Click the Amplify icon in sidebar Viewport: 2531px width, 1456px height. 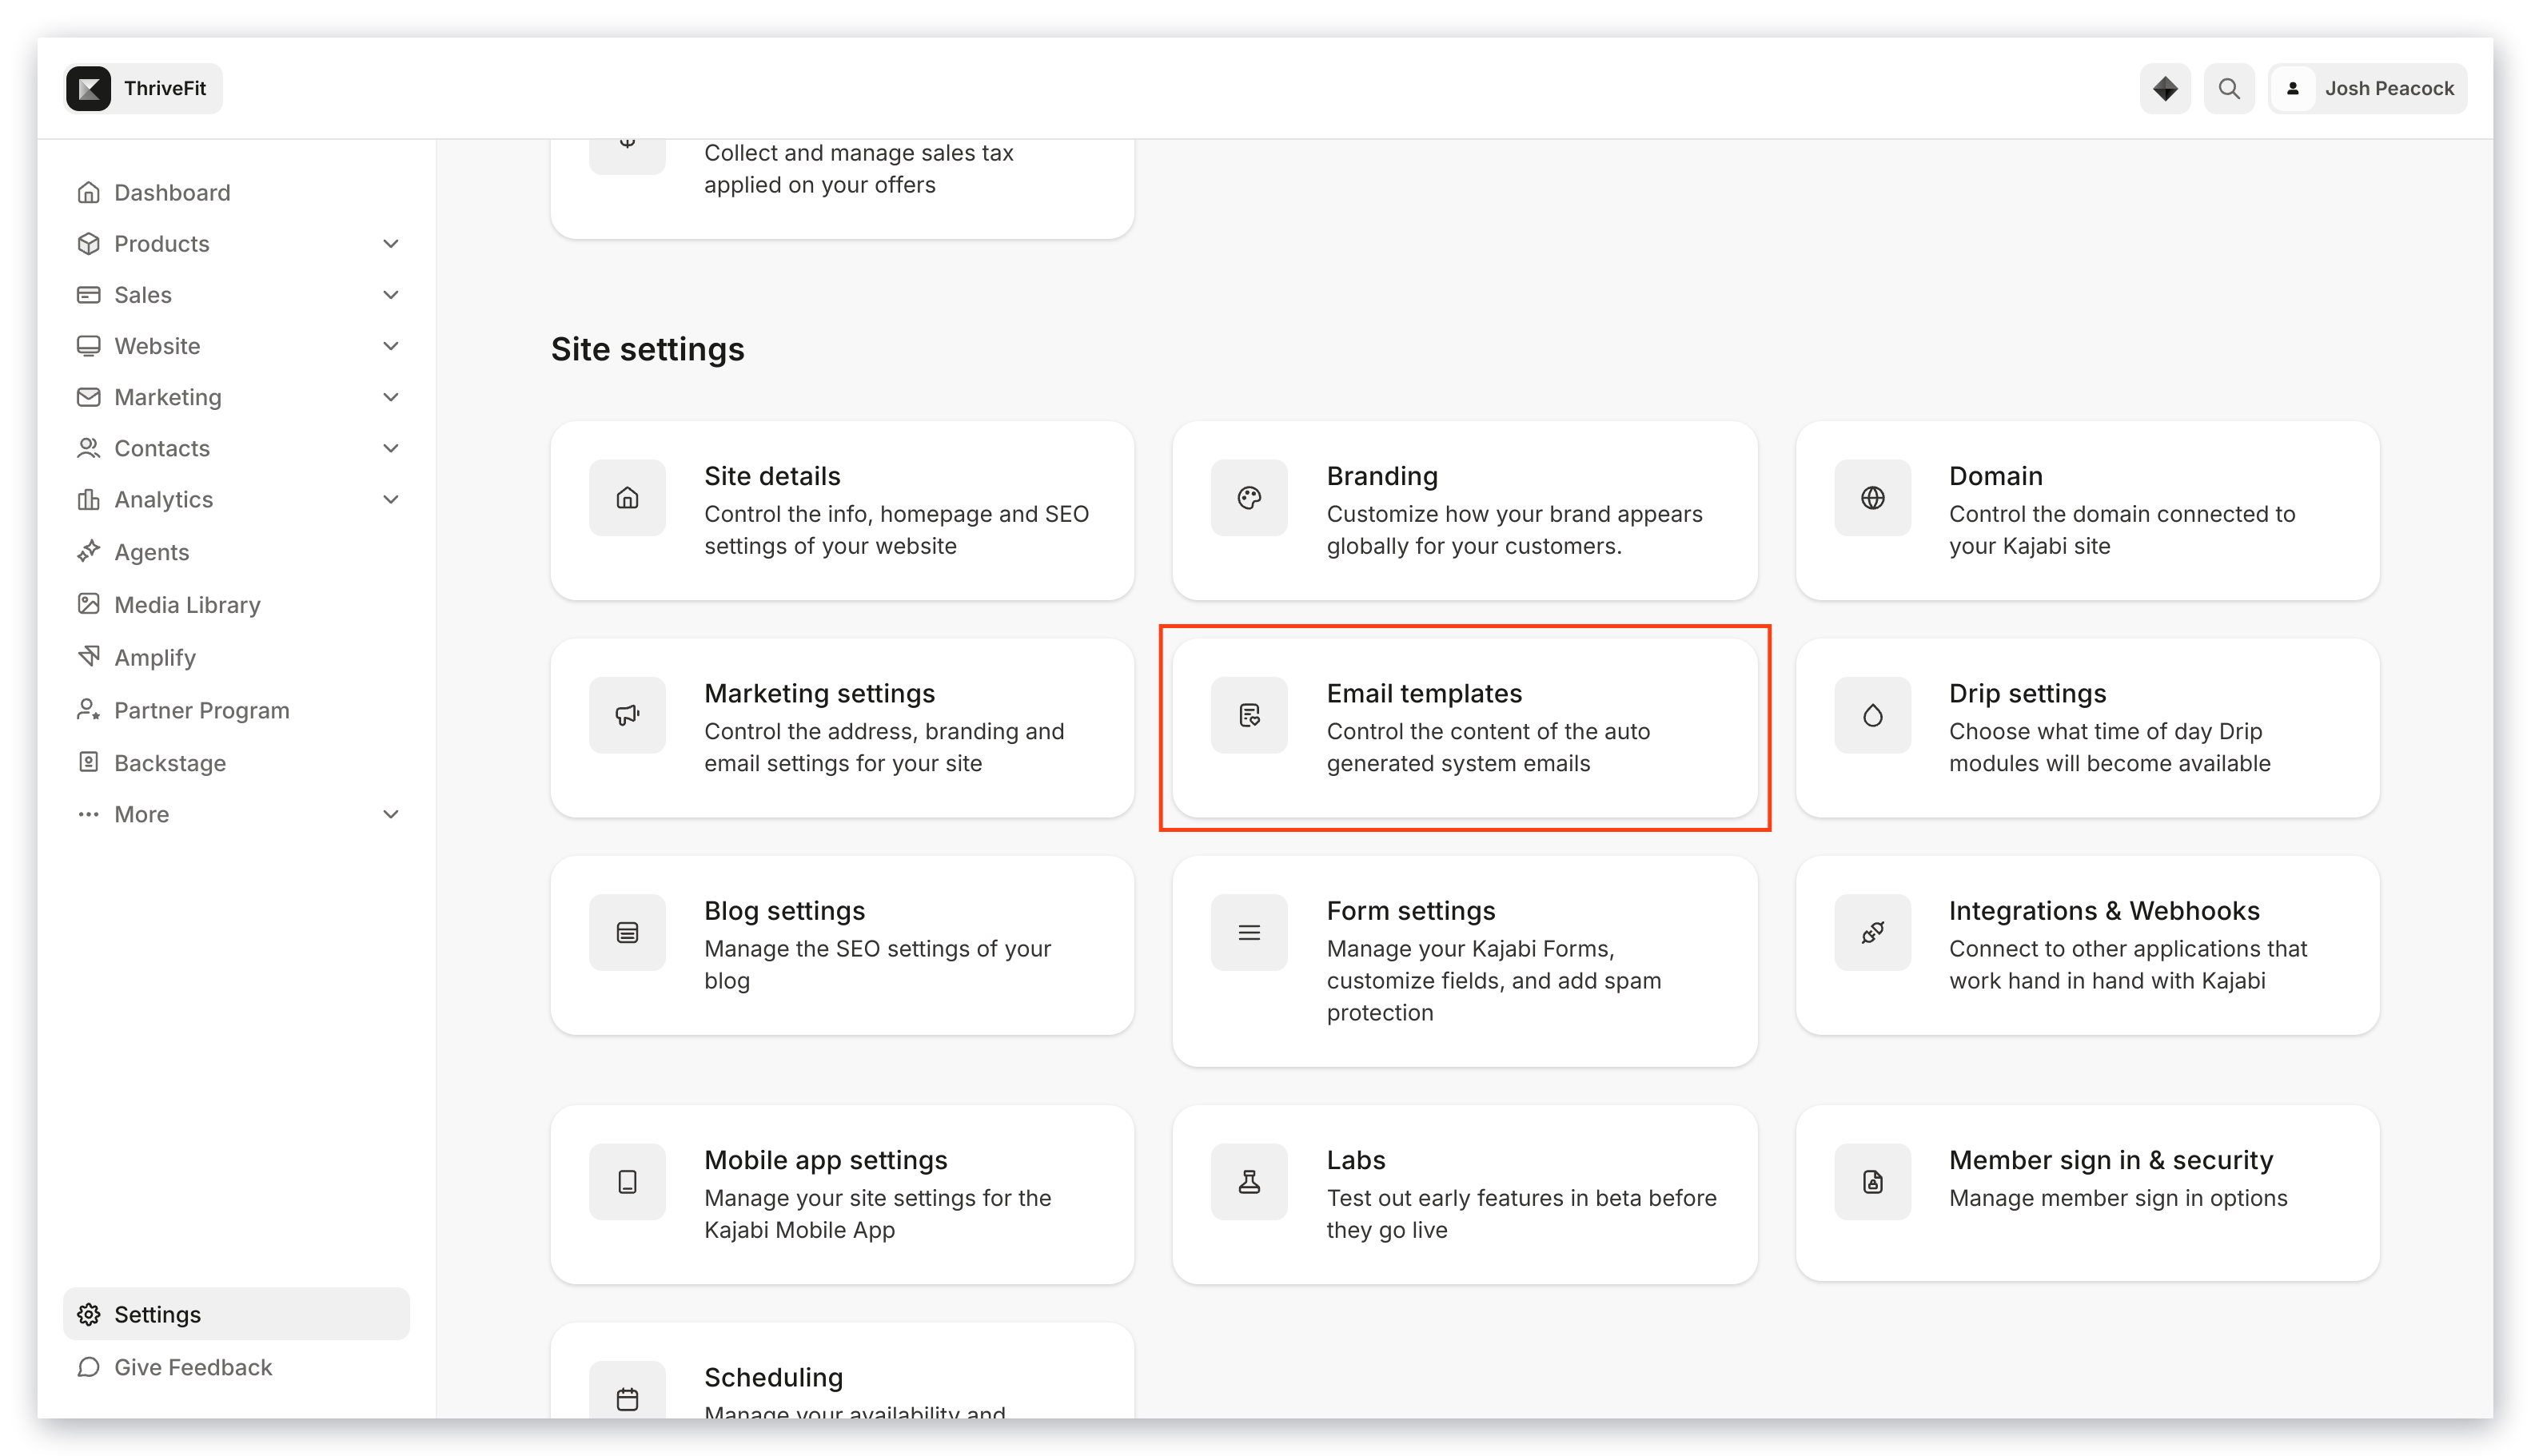click(x=88, y=656)
